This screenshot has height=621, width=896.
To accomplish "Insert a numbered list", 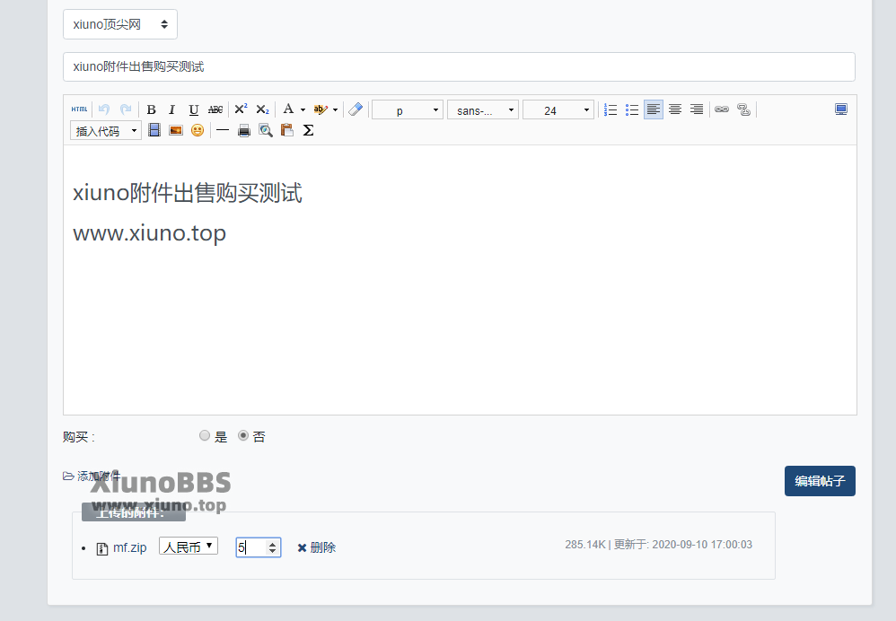I will coord(611,109).
